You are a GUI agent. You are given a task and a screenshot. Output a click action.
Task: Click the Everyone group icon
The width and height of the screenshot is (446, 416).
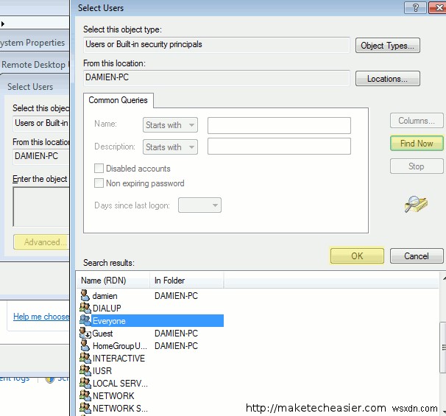tap(85, 320)
